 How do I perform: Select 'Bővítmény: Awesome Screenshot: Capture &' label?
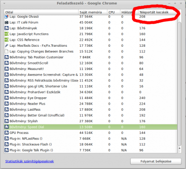(44, 75)
